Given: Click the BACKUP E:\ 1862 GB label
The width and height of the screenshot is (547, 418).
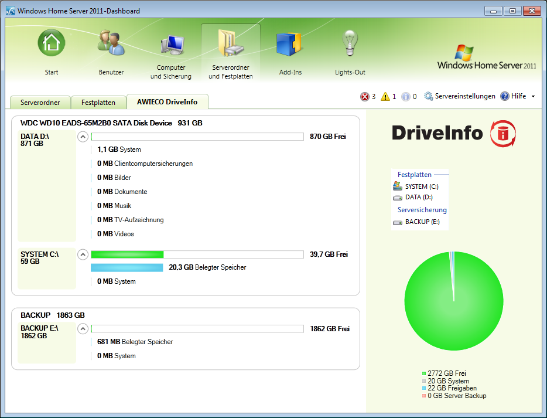Looking at the screenshot, I should pyautogui.click(x=39, y=332).
